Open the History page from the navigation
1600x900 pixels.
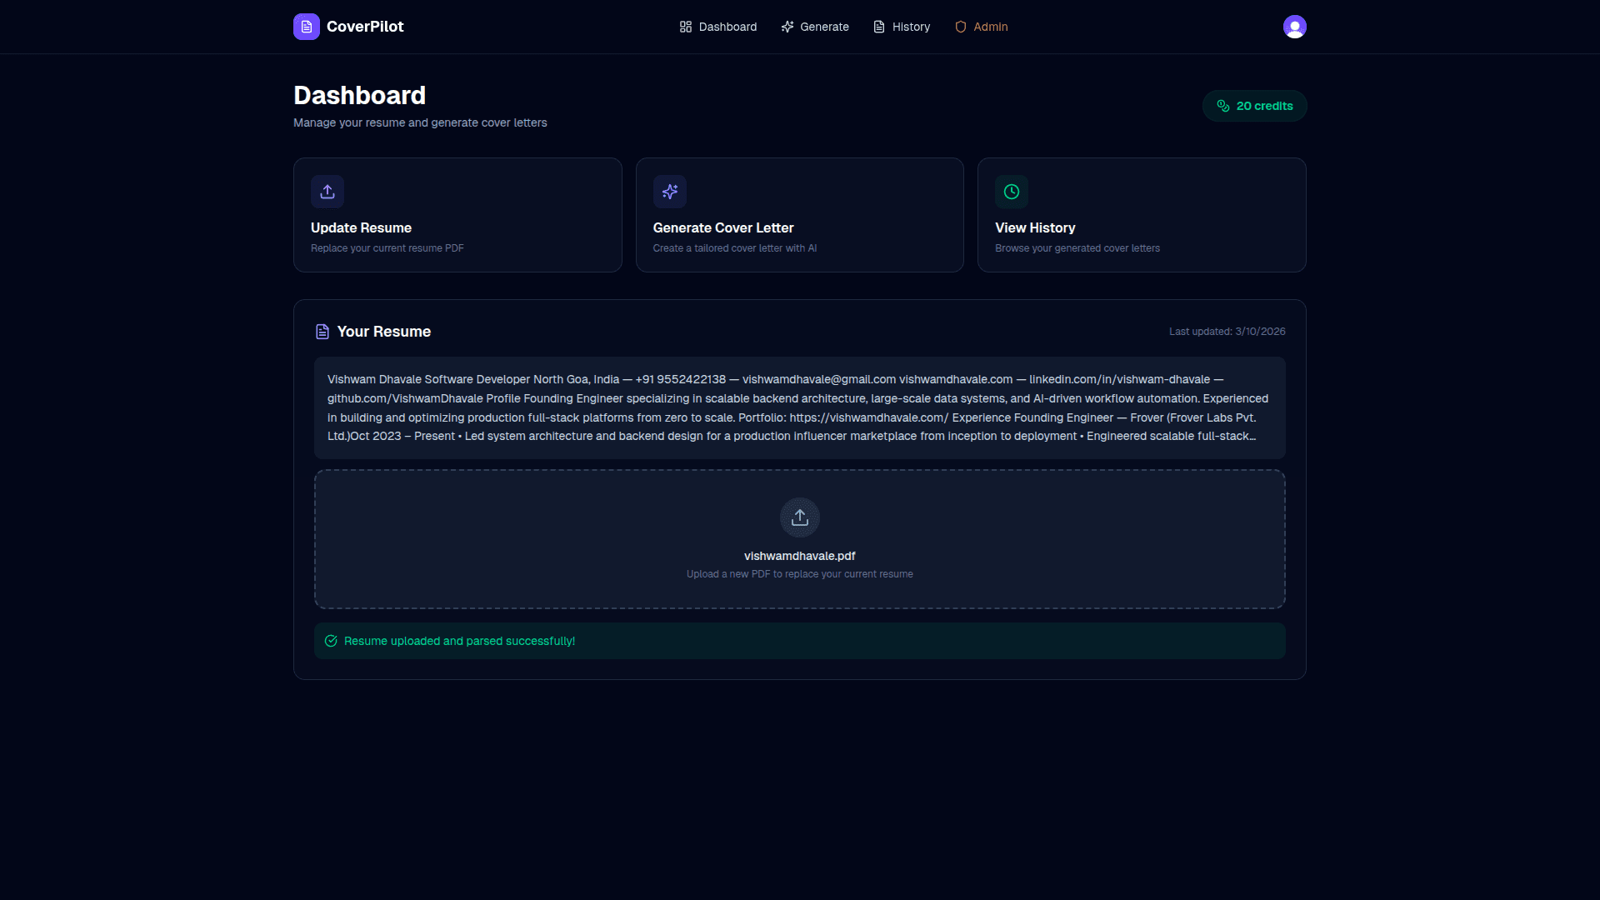click(901, 26)
